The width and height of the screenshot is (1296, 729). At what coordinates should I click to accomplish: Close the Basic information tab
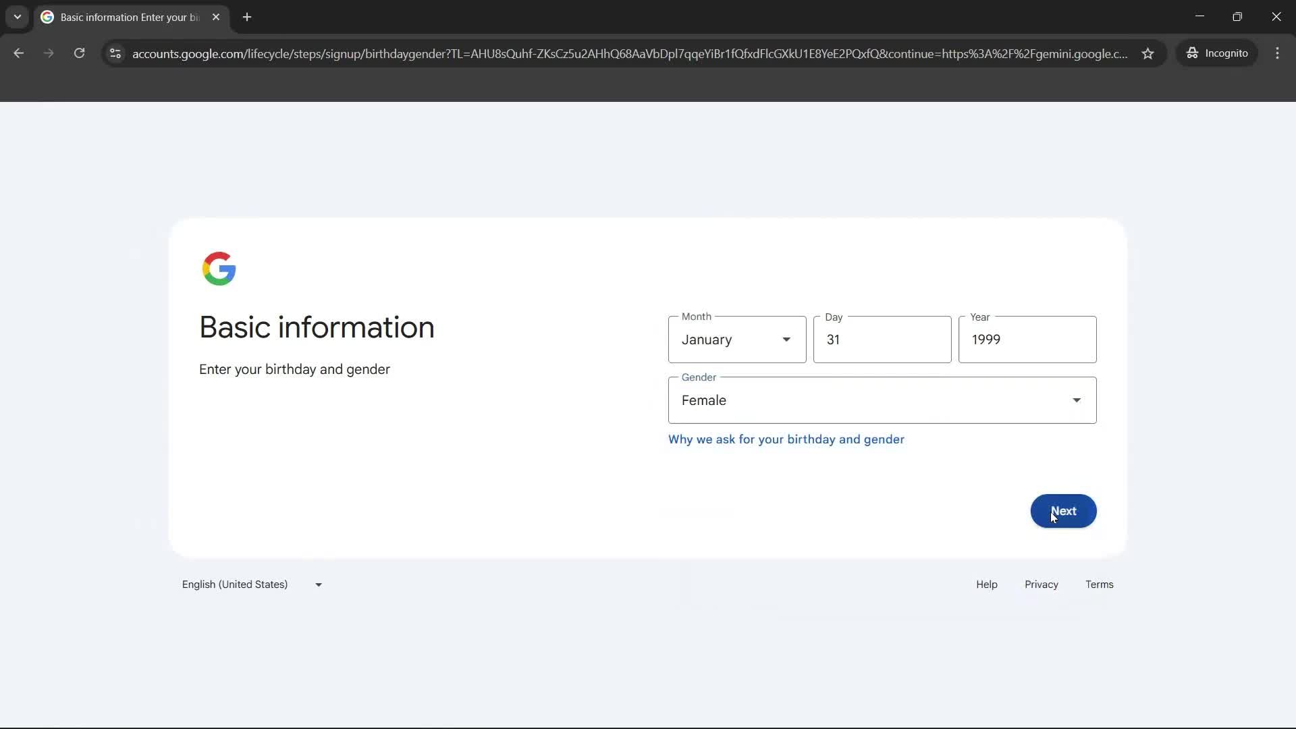pyautogui.click(x=216, y=17)
